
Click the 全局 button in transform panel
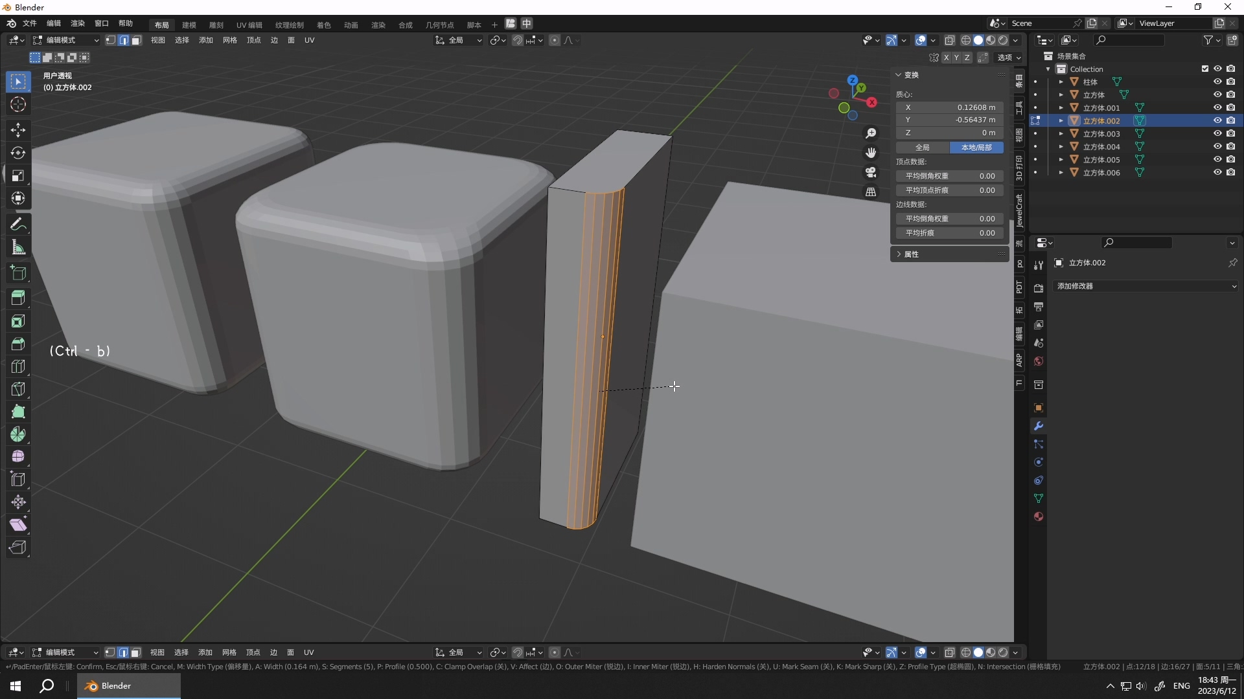click(923, 148)
